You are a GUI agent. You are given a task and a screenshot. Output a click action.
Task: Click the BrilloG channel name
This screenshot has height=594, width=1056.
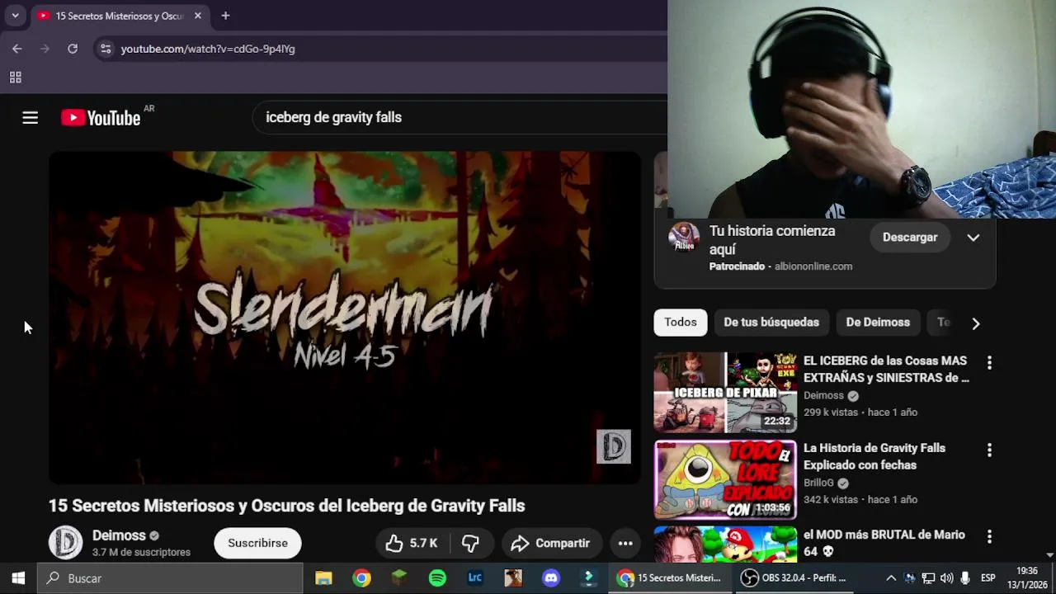coord(818,483)
